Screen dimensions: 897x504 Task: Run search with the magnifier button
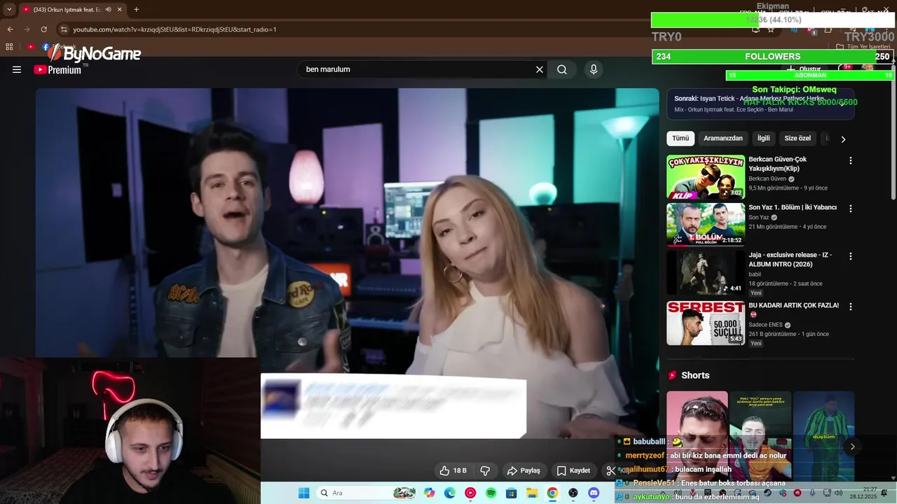pos(562,69)
